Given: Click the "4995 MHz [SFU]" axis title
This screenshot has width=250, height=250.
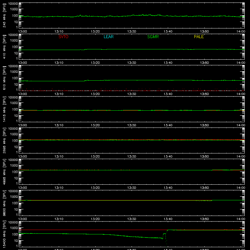Looking at the screenshot, I should point(4,172).
